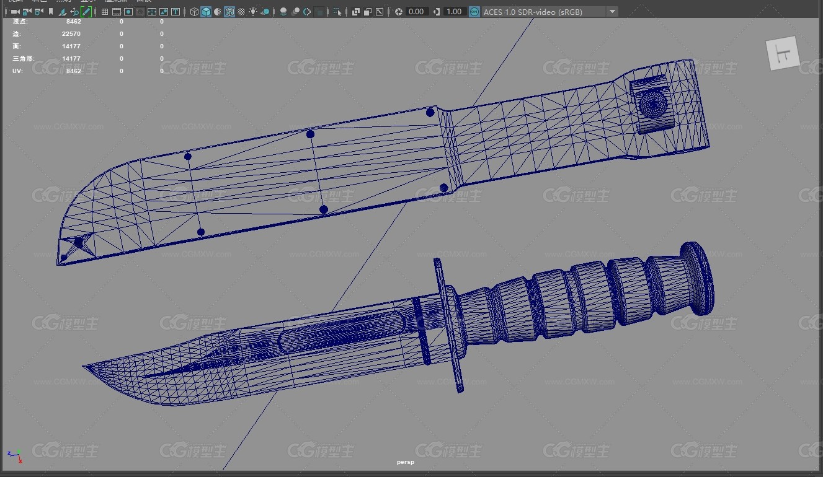Click the Image Plane icon
Screen dimensions: 823x477
coord(63,11)
